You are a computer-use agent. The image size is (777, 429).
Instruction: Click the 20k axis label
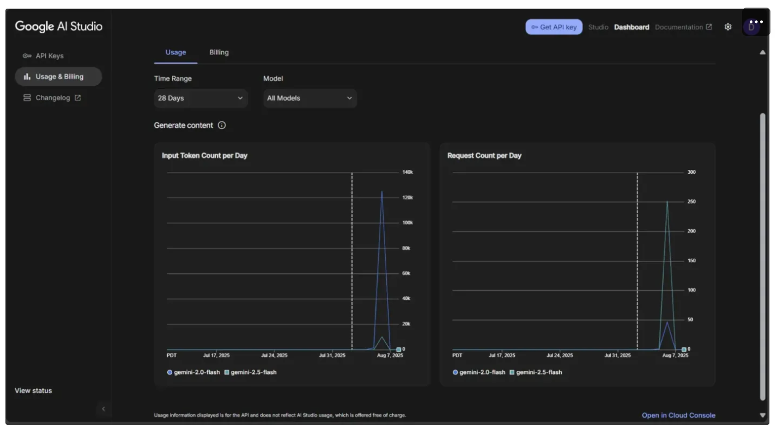point(406,324)
